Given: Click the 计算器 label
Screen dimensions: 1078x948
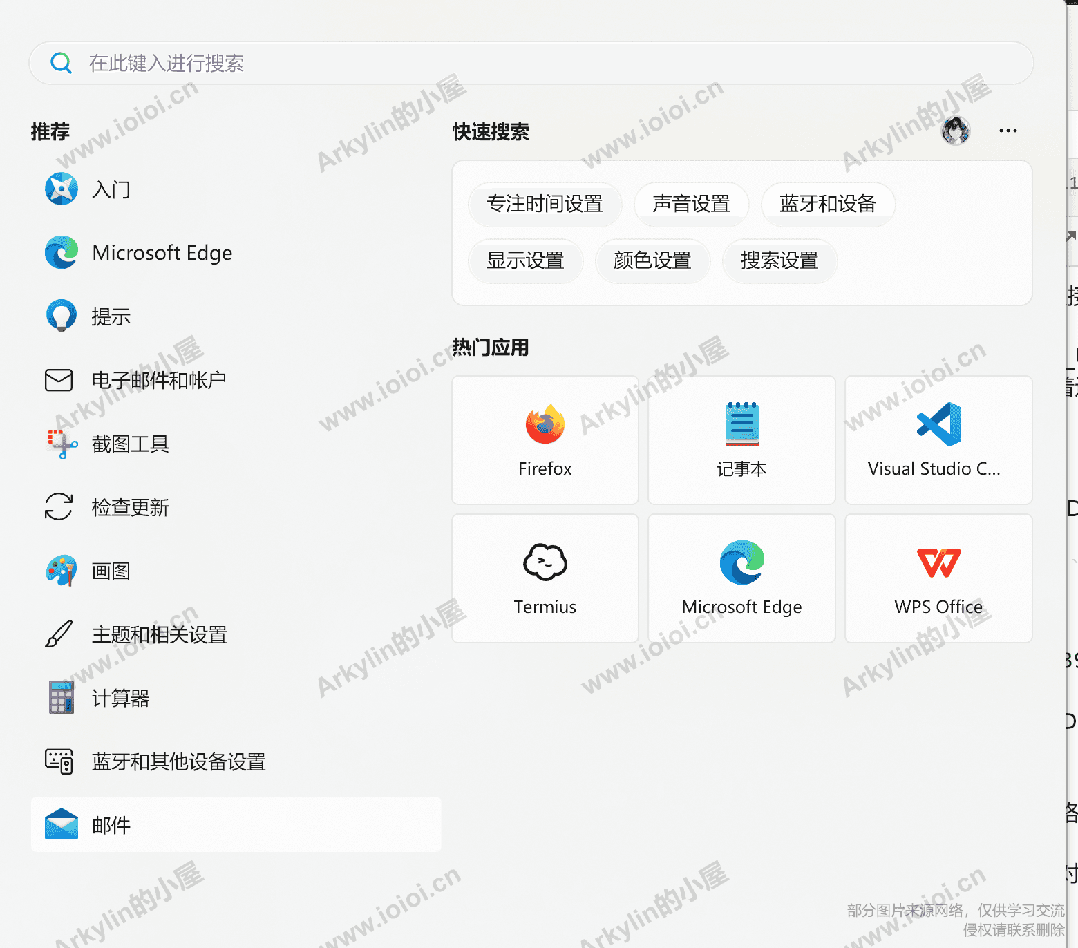Looking at the screenshot, I should tap(121, 698).
